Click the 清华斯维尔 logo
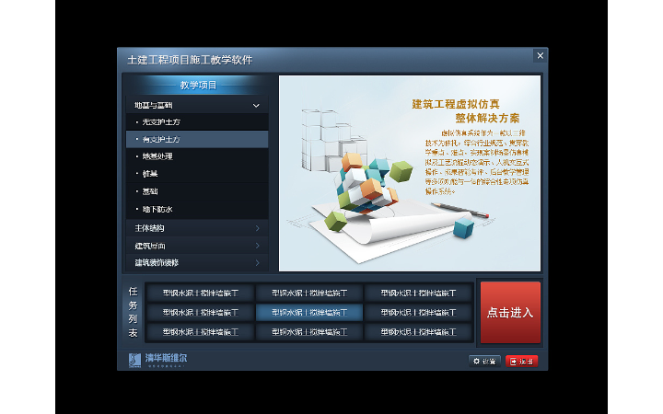This screenshot has height=414, width=663. coord(158,359)
